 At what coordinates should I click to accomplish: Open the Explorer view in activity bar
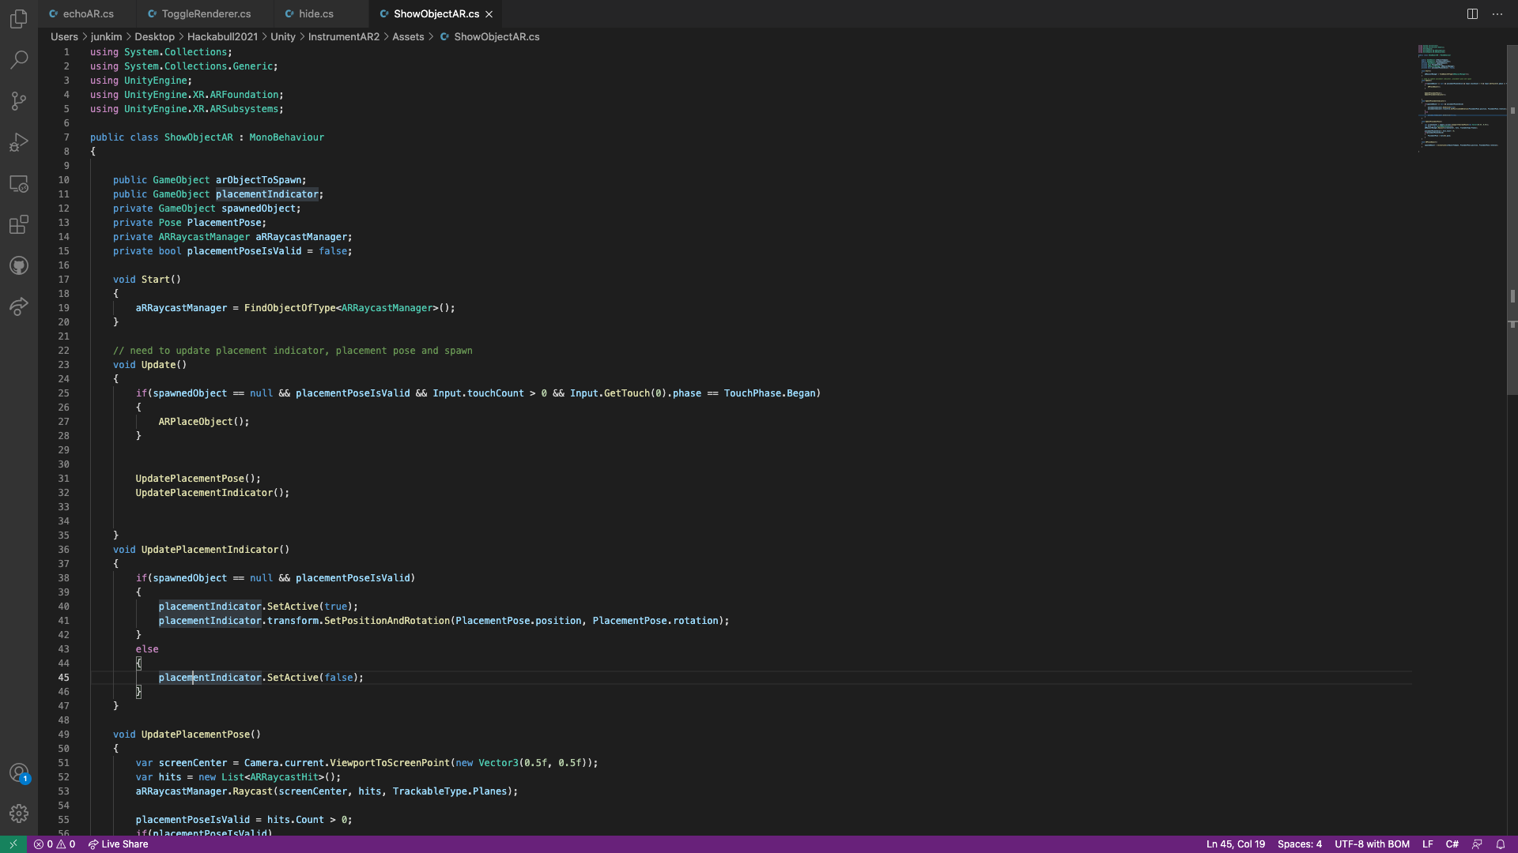click(19, 19)
